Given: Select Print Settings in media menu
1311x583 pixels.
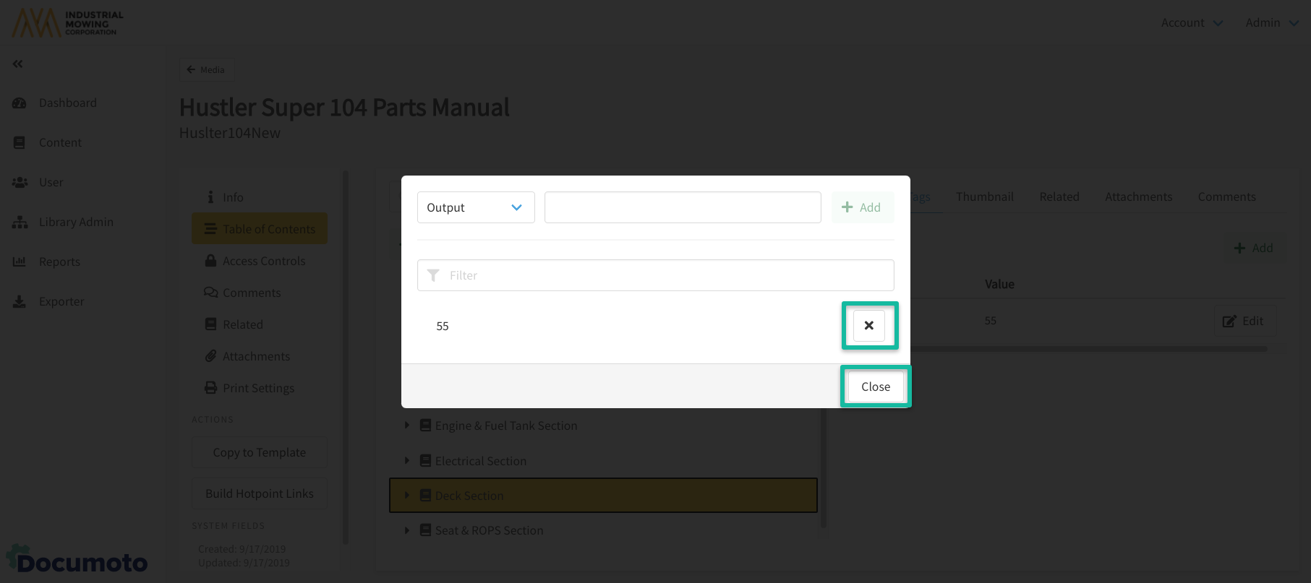Looking at the screenshot, I should click(x=258, y=388).
